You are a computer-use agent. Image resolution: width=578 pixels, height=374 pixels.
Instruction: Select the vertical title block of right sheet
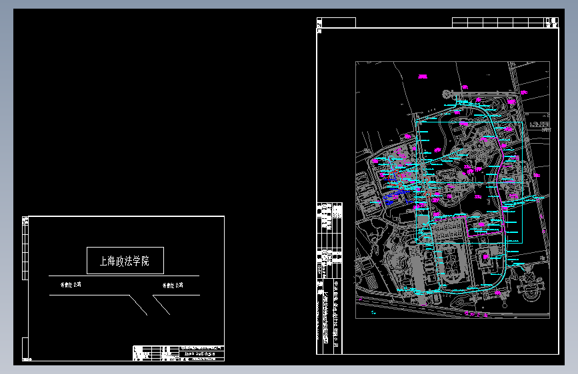coord(329,278)
